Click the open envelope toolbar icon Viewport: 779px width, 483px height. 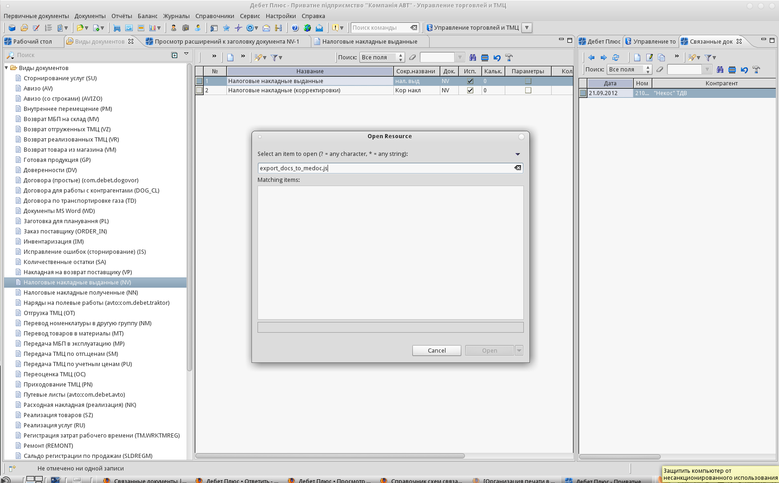coord(266,28)
